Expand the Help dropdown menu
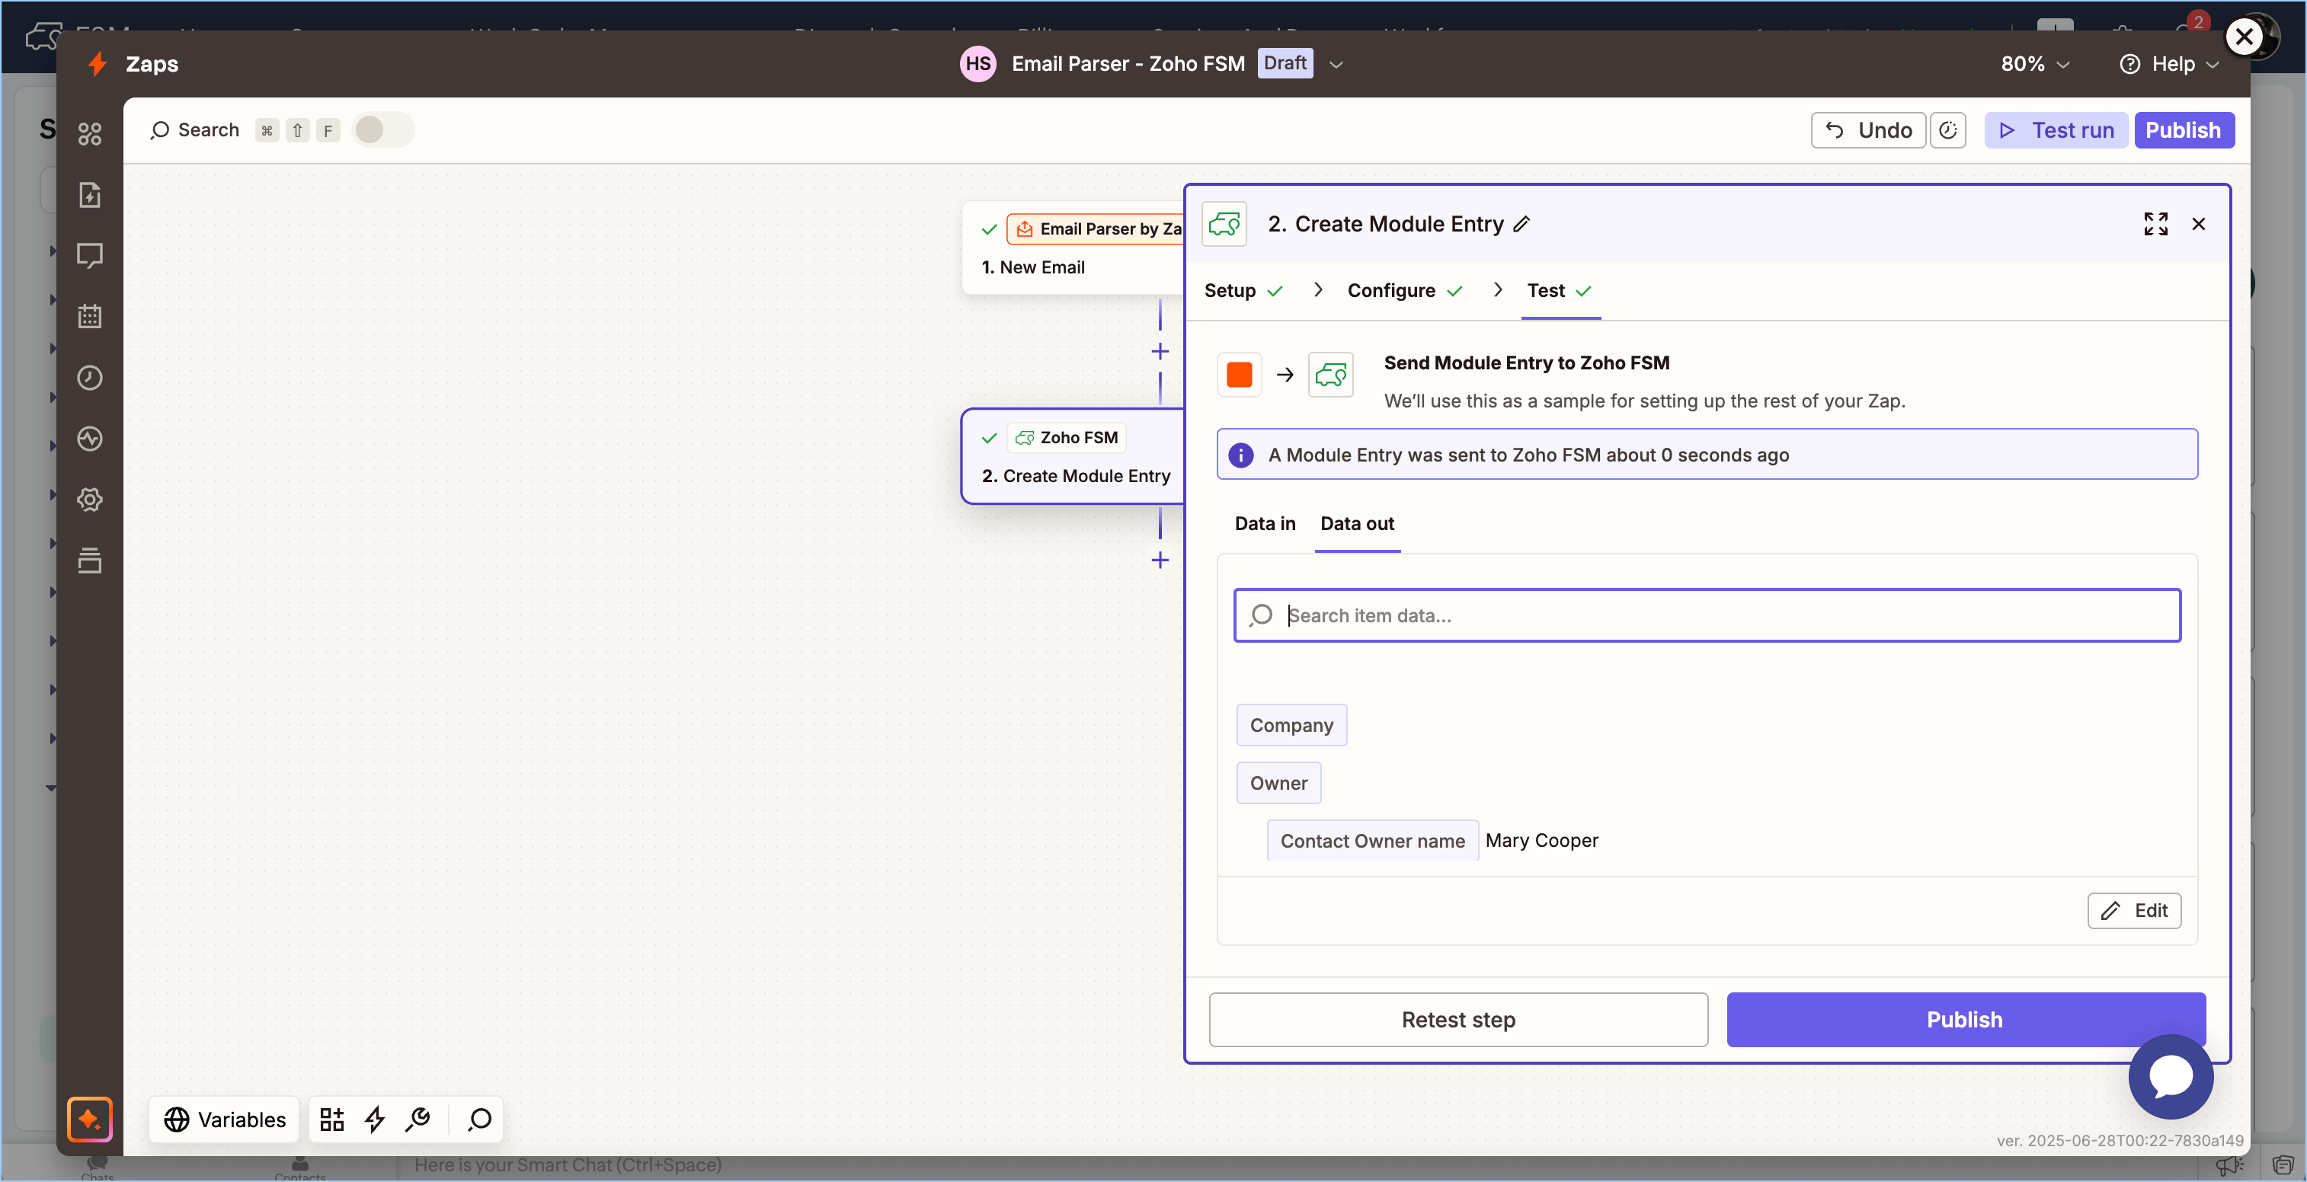Image resolution: width=2307 pixels, height=1182 pixels. 2170,65
